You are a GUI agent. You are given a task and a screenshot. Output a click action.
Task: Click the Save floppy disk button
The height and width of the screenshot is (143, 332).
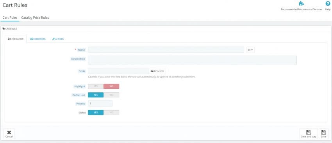323,134
